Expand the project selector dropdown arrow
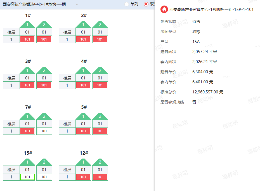This screenshot has height=191, width=260. pos(77,4)
